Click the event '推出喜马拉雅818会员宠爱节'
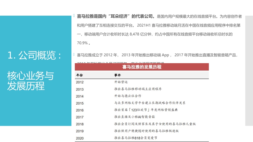253x142 pixels. (x=136, y=138)
